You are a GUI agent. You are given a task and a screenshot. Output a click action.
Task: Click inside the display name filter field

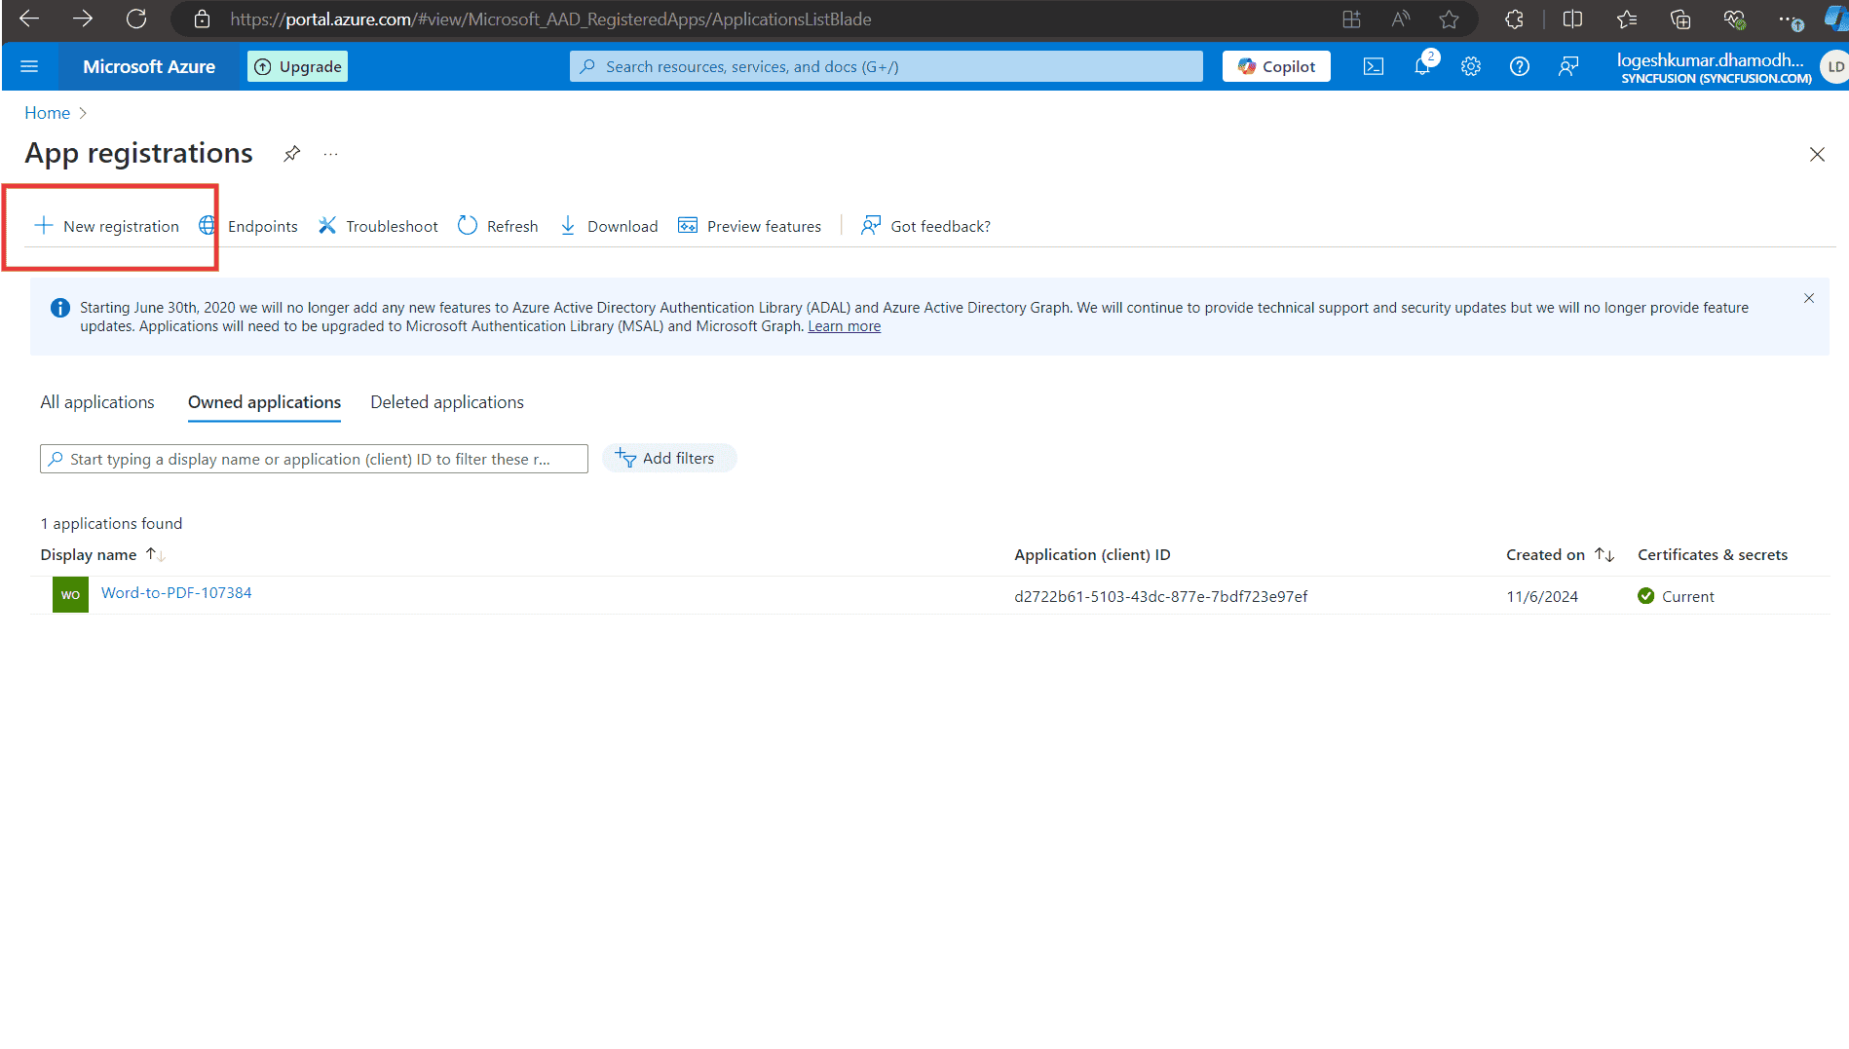(x=314, y=458)
